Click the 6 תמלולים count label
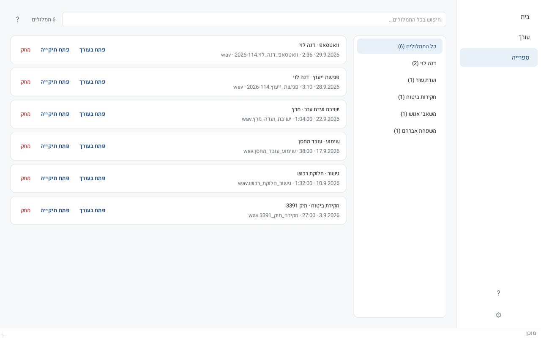The image size is (541, 338). coord(44,19)
